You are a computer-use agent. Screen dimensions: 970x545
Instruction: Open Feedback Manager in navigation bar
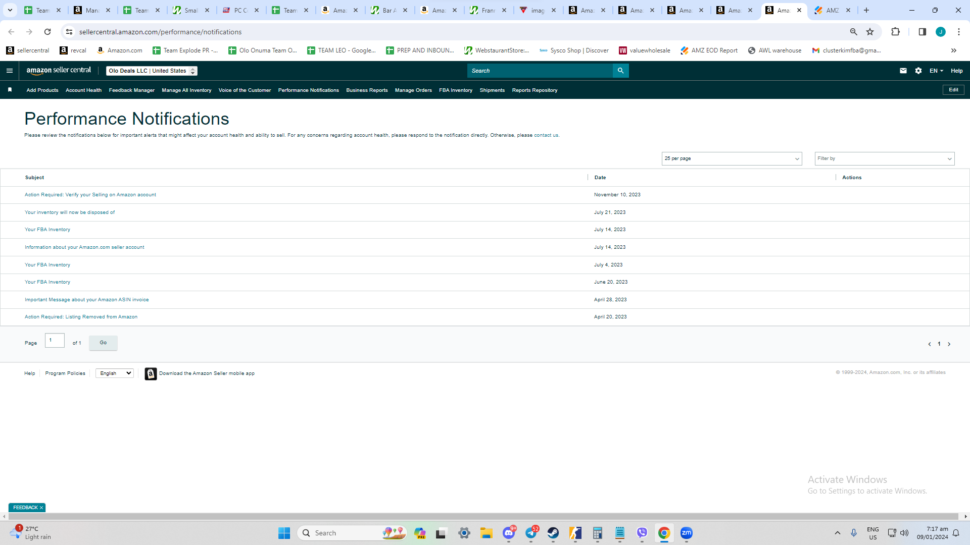[x=132, y=90]
